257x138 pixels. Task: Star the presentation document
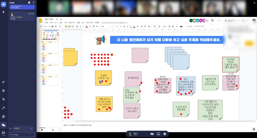click(x=57, y=19)
